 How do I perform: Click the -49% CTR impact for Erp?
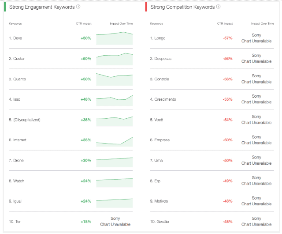(228, 181)
